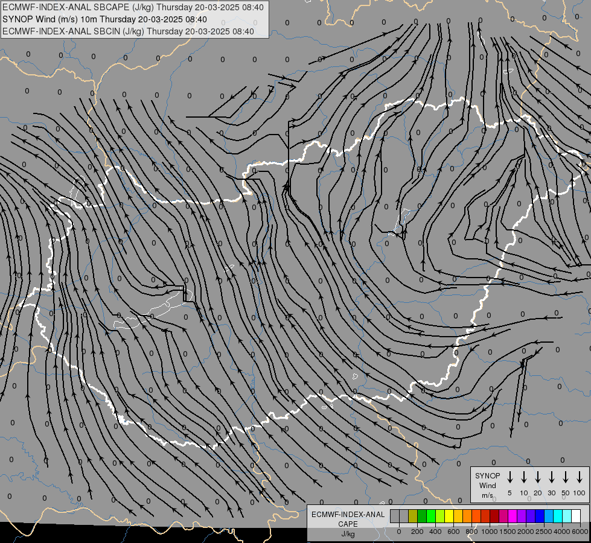Click the 1000 tick label on CAPE scale
Image resolution: width=591 pixels, height=543 pixels.
(x=489, y=532)
